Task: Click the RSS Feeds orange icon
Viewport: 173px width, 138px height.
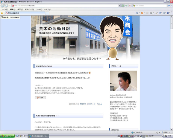Action: [x=142, y=13]
